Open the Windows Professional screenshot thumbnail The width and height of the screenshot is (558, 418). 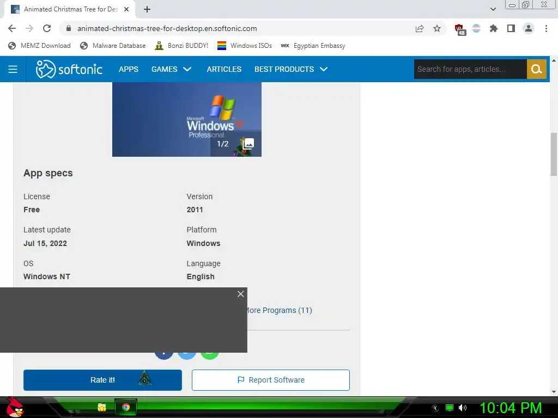point(186,119)
